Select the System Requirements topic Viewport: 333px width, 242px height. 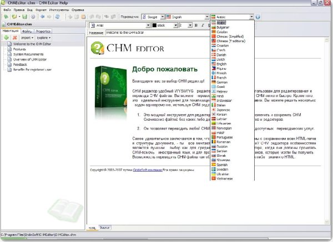pos(28,54)
